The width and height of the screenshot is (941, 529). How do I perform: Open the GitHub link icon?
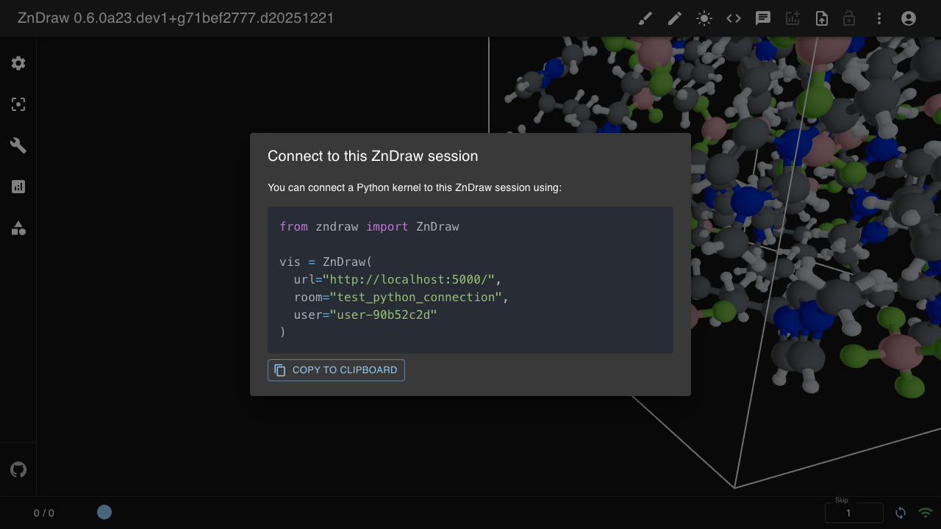point(18,469)
